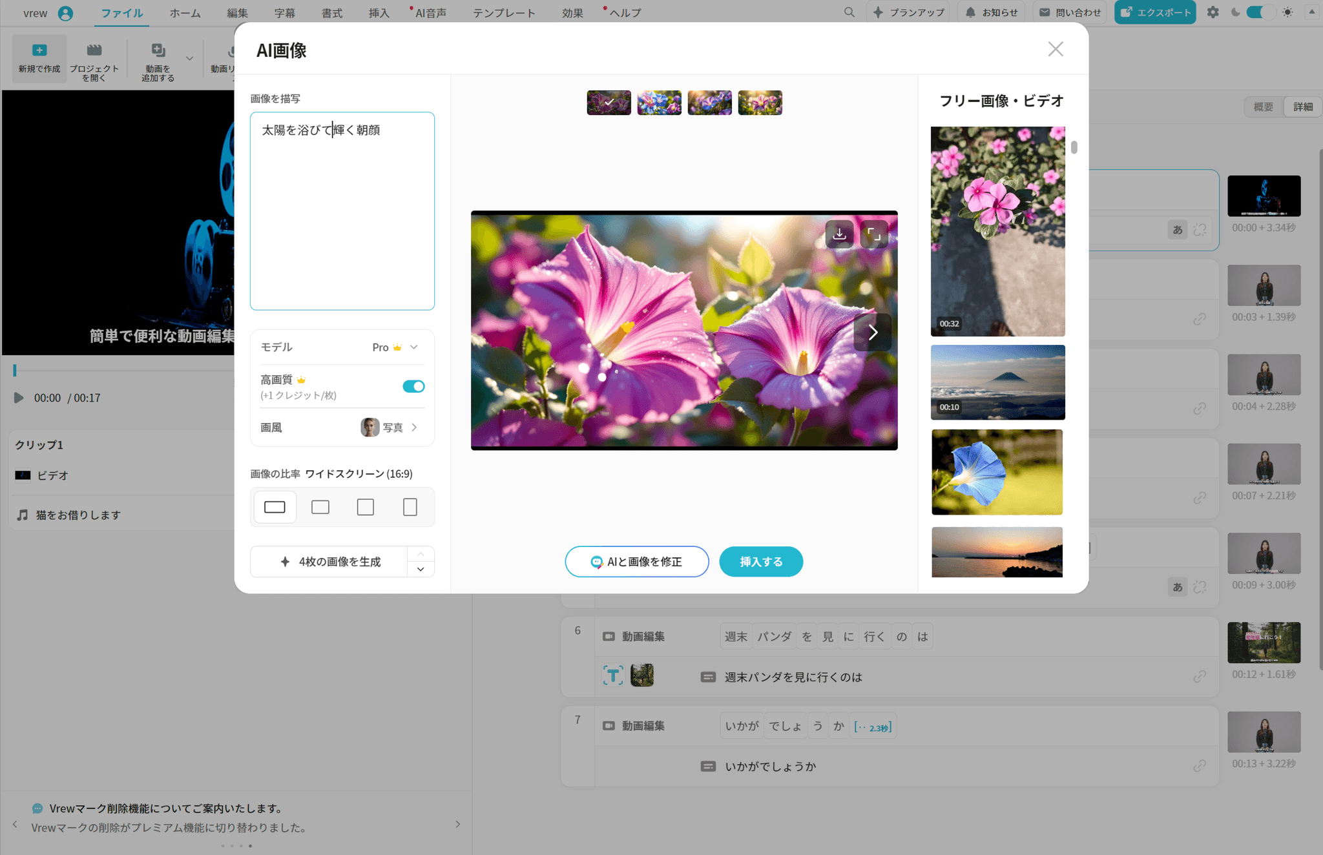Open settings gear in top bar

coord(1213,12)
